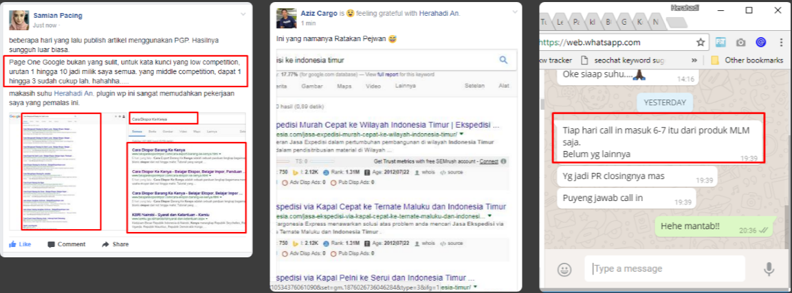
Task: Click the Like thumbs-up icon
Action: pyautogui.click(x=12, y=244)
